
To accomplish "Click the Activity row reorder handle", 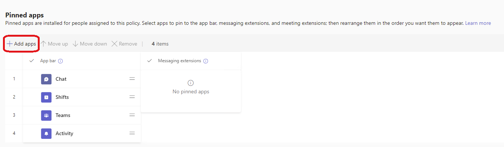I will coord(132,133).
